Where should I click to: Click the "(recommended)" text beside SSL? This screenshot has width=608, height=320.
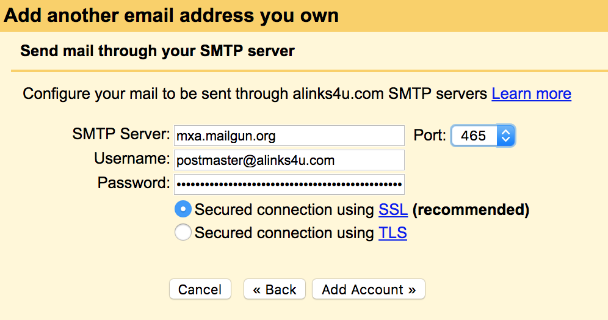click(x=471, y=210)
